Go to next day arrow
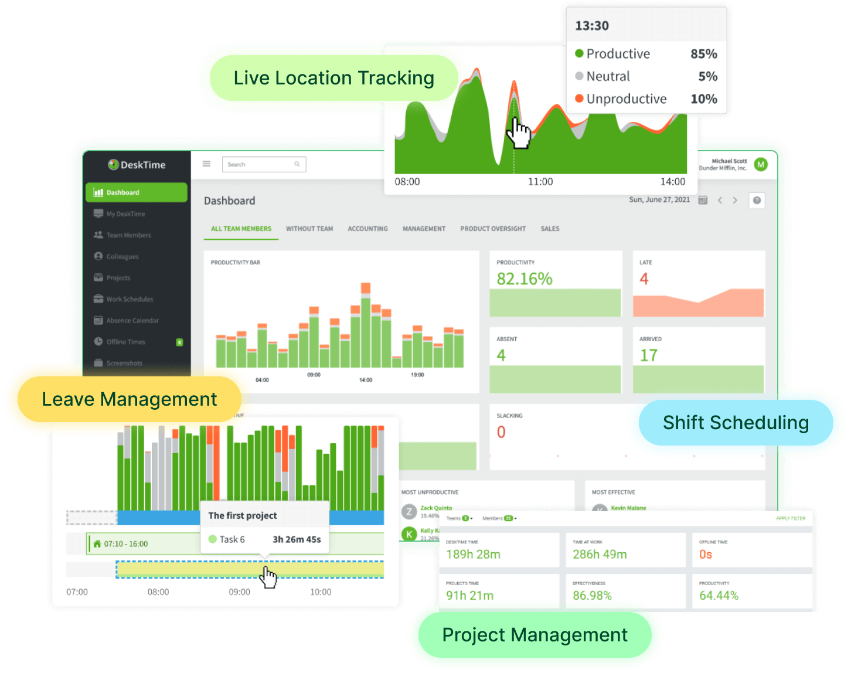 click(735, 200)
